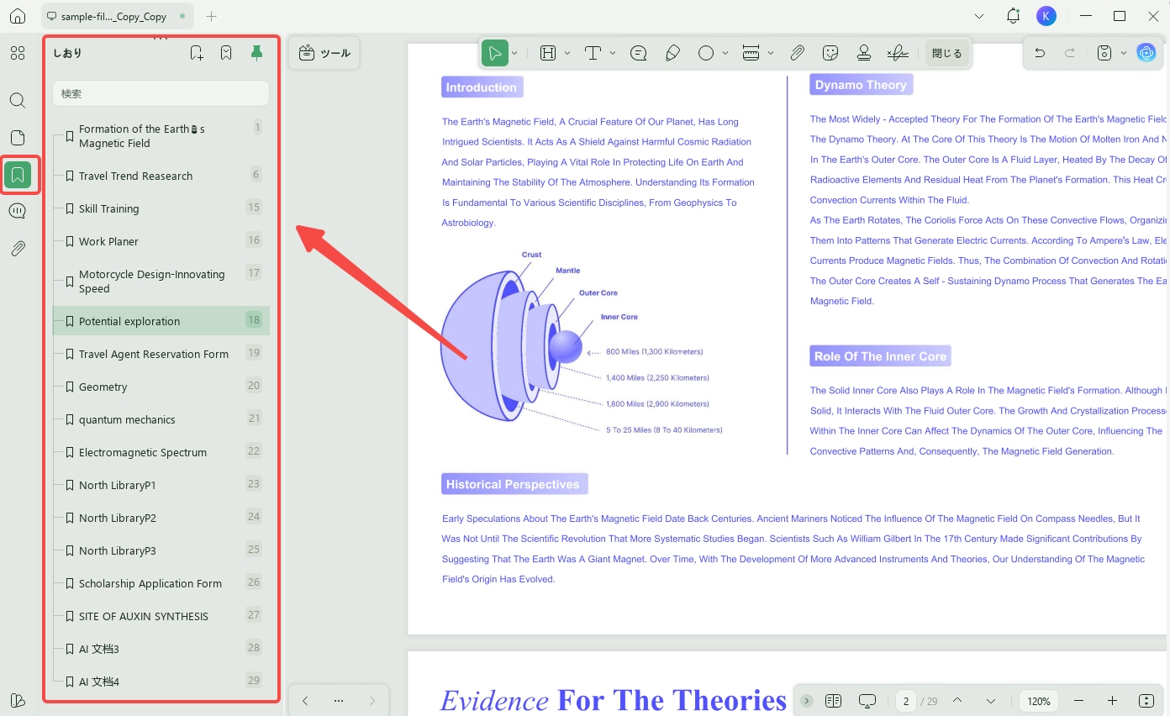Image resolution: width=1170 pixels, height=716 pixels.
Task: Open the 120% zoom level dropdown
Action: coord(1039,701)
